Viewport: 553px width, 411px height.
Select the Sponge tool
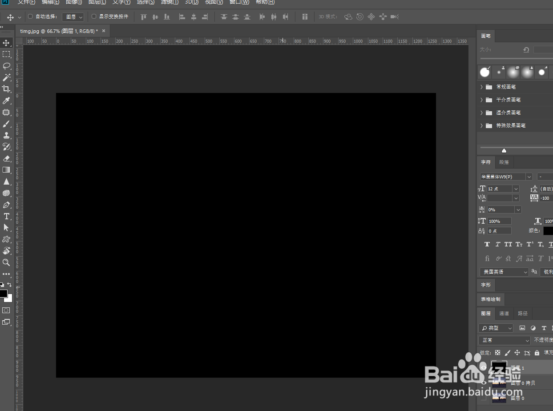tap(6, 193)
